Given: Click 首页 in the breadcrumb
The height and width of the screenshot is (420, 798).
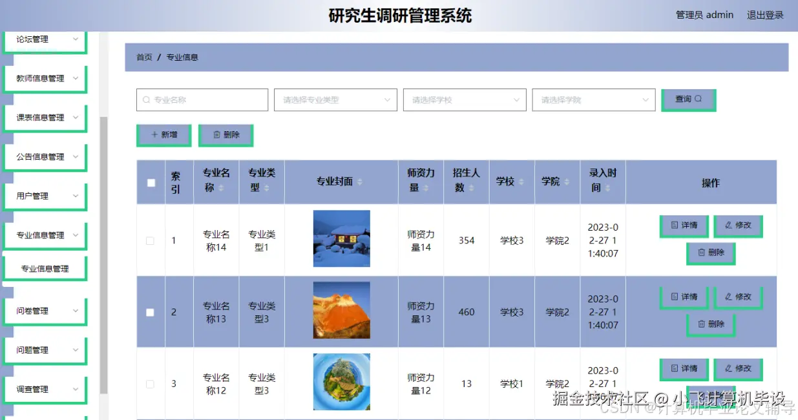Looking at the screenshot, I should (x=144, y=58).
